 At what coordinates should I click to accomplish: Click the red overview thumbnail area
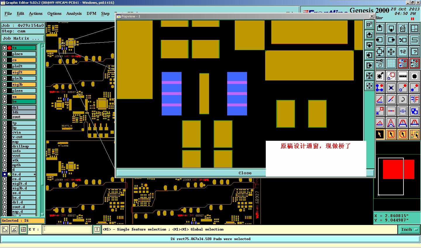[x=398, y=169]
